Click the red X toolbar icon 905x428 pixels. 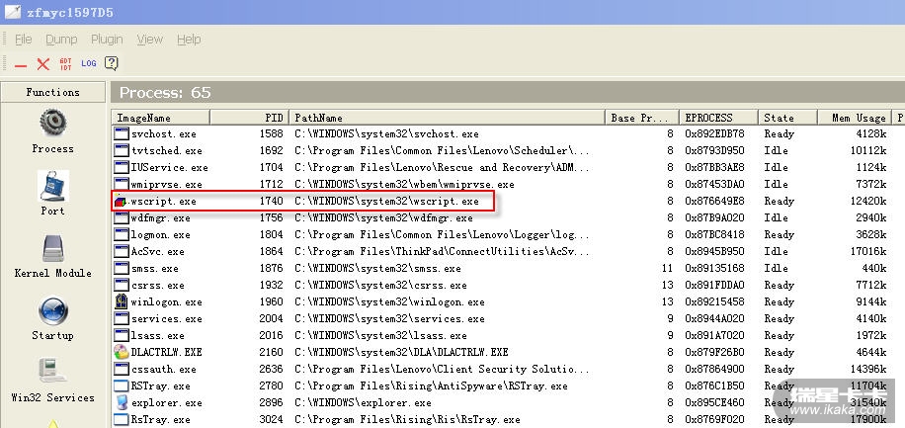pos(43,63)
